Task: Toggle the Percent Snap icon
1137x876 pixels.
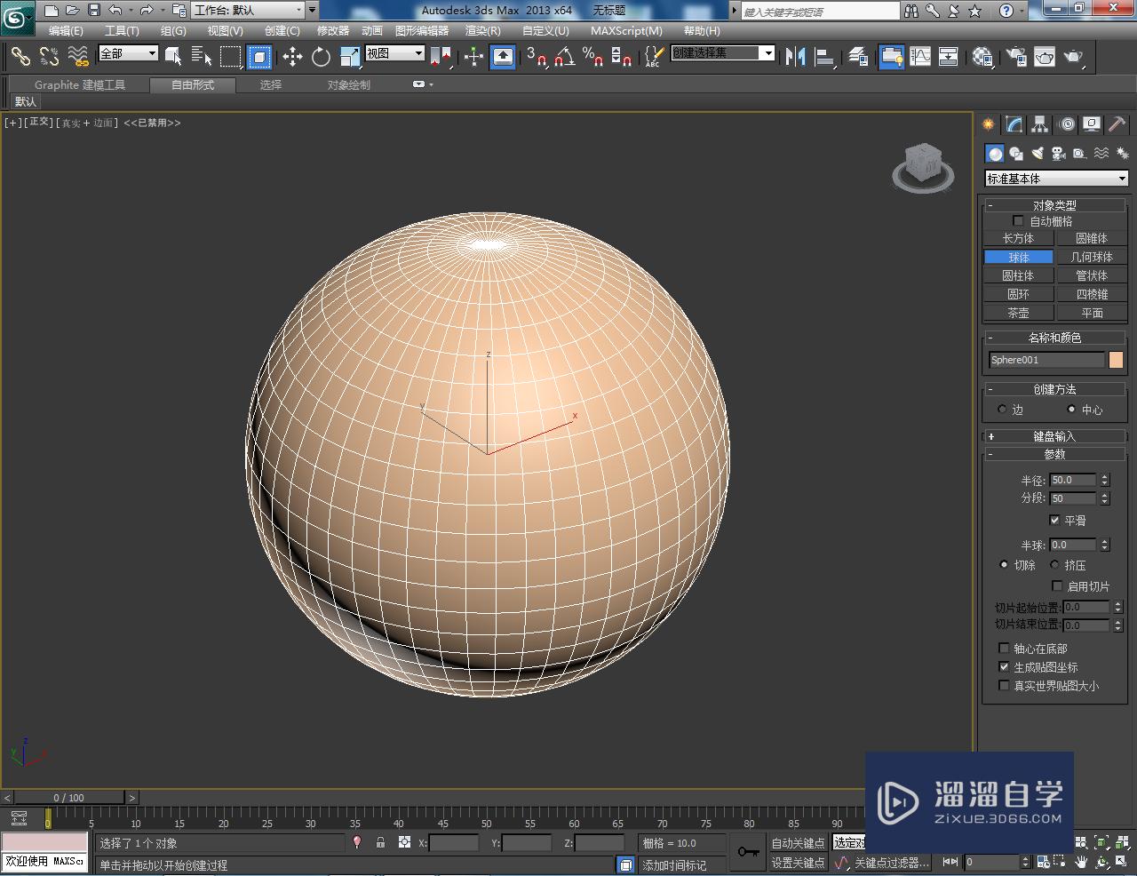Action: pyautogui.click(x=592, y=57)
